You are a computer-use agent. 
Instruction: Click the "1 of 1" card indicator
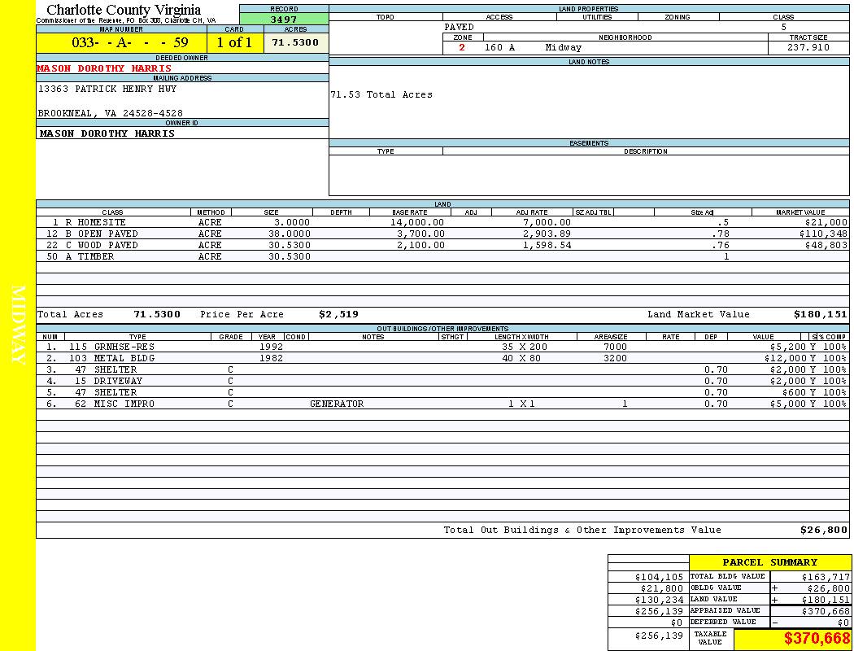[234, 42]
